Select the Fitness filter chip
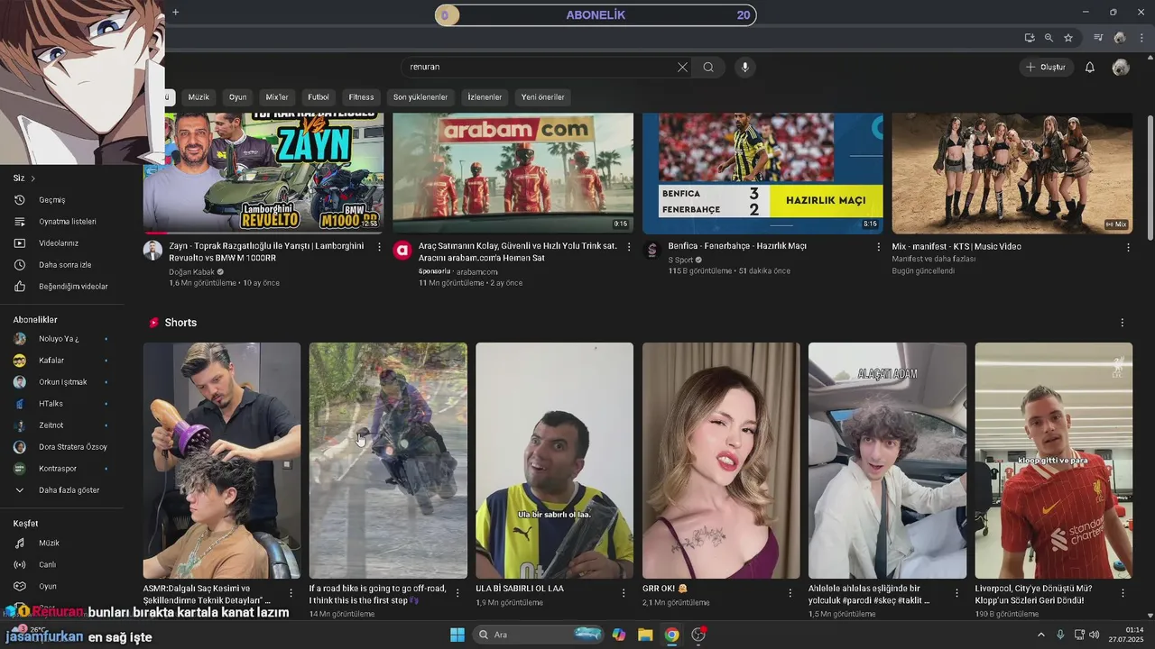 [361, 97]
